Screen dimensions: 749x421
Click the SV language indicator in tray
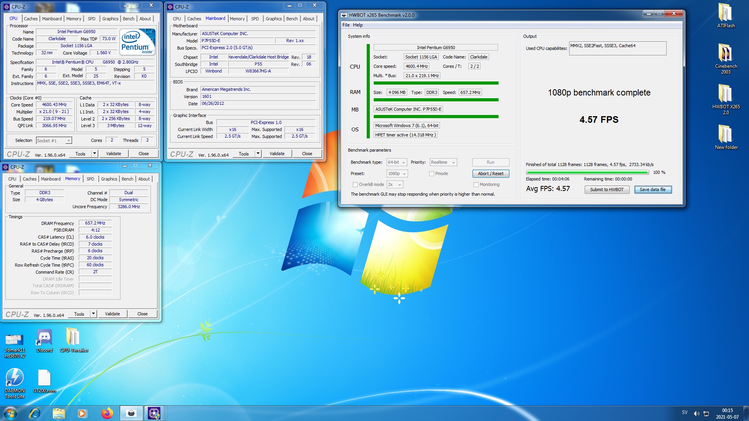pyautogui.click(x=685, y=412)
